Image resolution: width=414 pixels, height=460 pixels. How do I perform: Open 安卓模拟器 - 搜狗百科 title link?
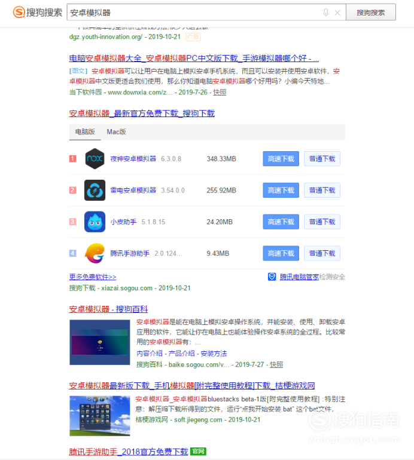coord(108,309)
